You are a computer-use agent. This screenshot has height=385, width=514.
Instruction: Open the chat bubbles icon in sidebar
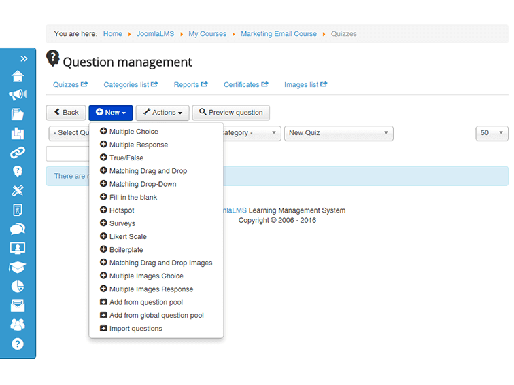coord(18,230)
